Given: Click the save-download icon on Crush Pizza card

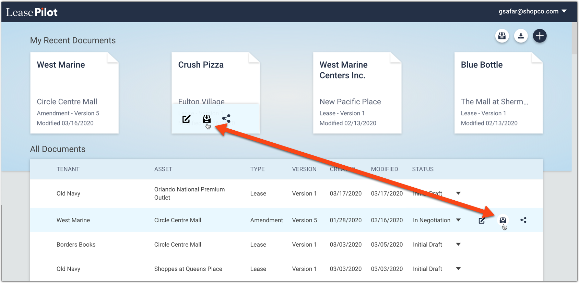Looking at the screenshot, I should tap(206, 119).
